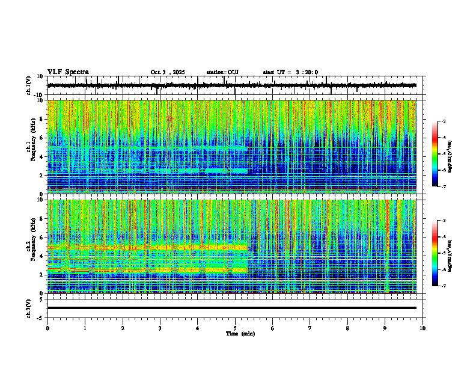Click the "start UT = 3 :20: 0" text
This screenshot has height=368, width=476.
[x=290, y=72]
